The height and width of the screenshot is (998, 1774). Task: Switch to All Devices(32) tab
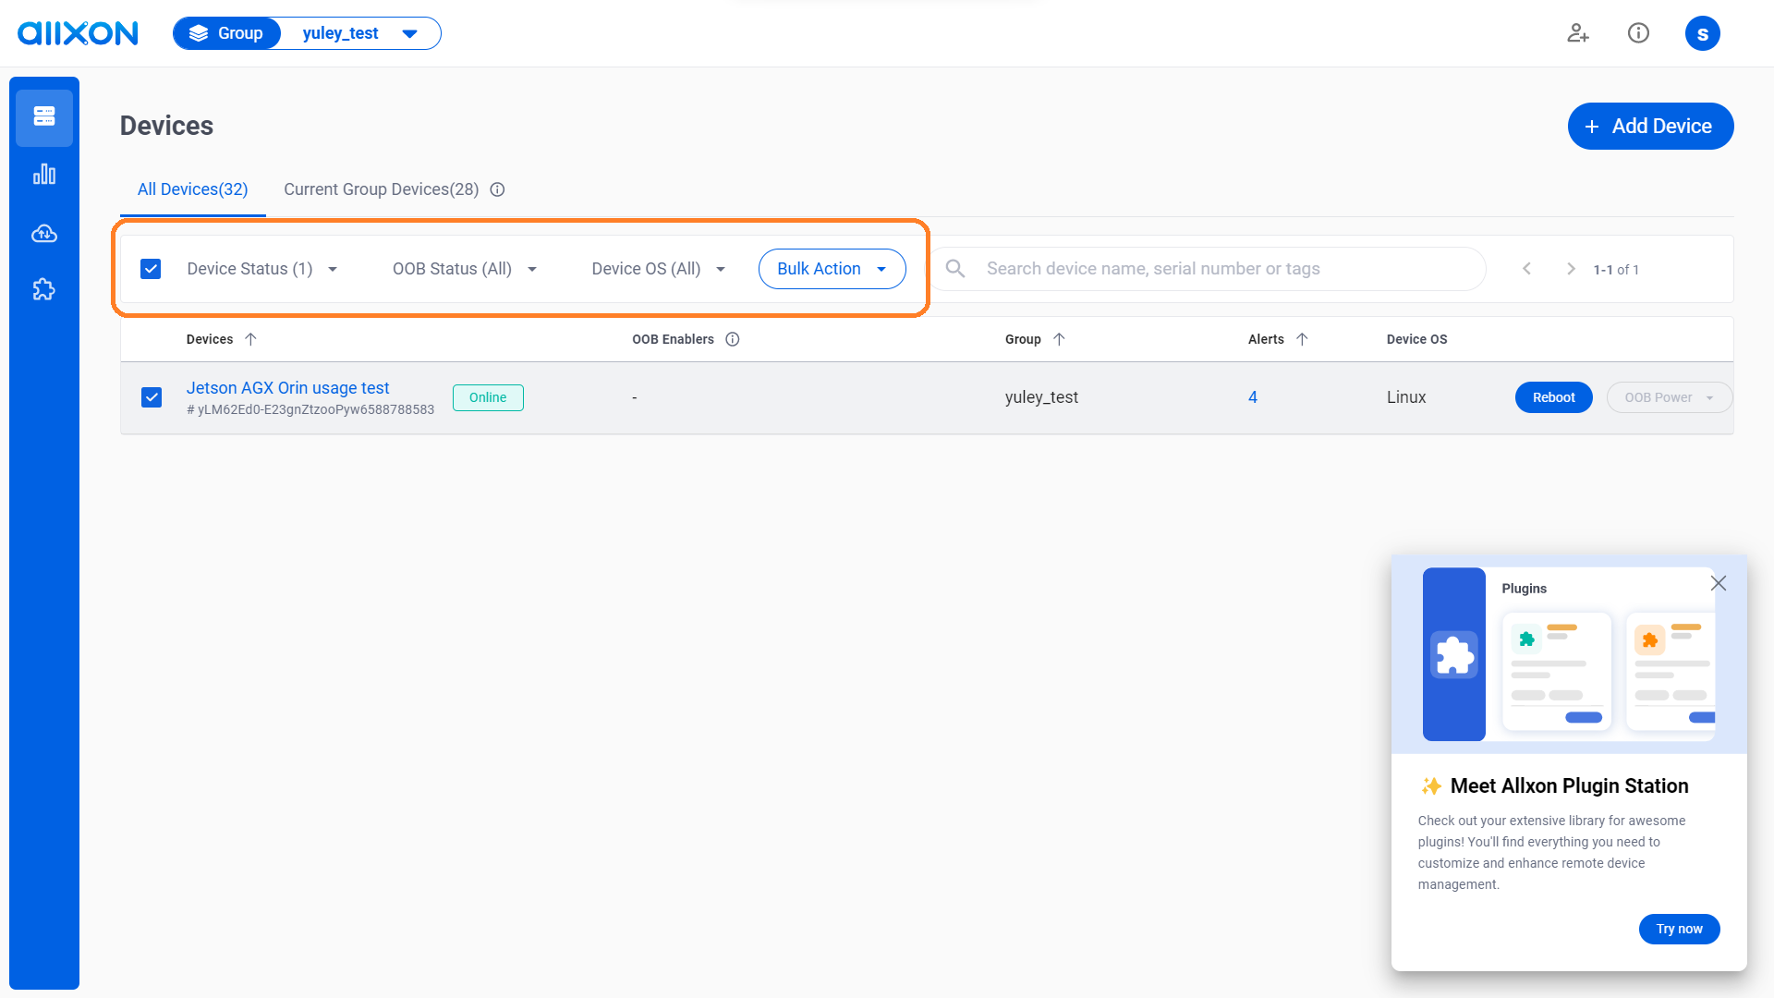pyautogui.click(x=192, y=189)
